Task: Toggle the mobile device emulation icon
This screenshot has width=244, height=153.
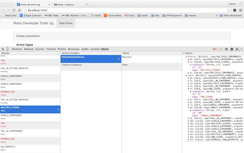Action: point(8,49)
